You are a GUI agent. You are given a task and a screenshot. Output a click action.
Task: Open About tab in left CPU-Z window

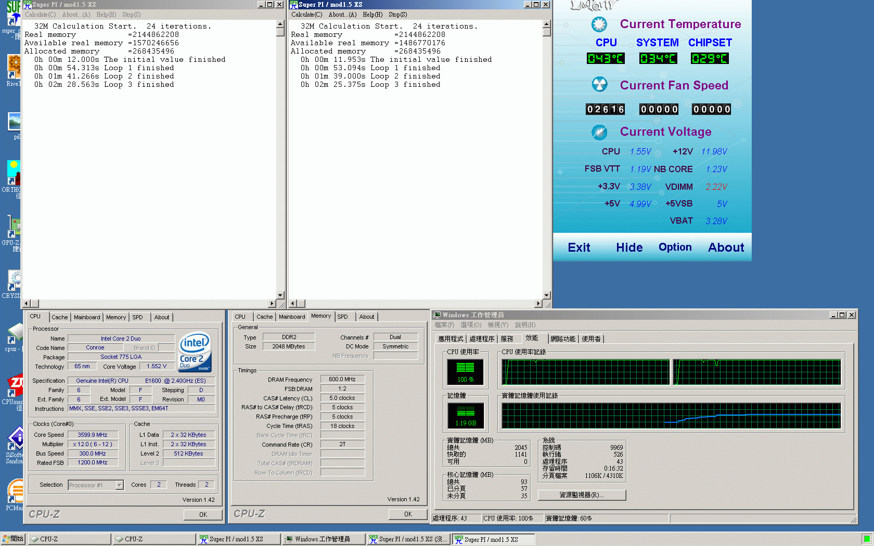(162, 317)
